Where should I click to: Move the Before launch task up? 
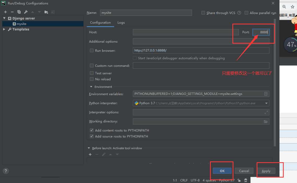pyautogui.click(x=110, y=154)
